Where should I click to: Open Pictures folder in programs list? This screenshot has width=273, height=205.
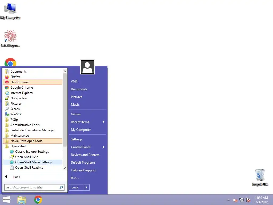(33, 104)
